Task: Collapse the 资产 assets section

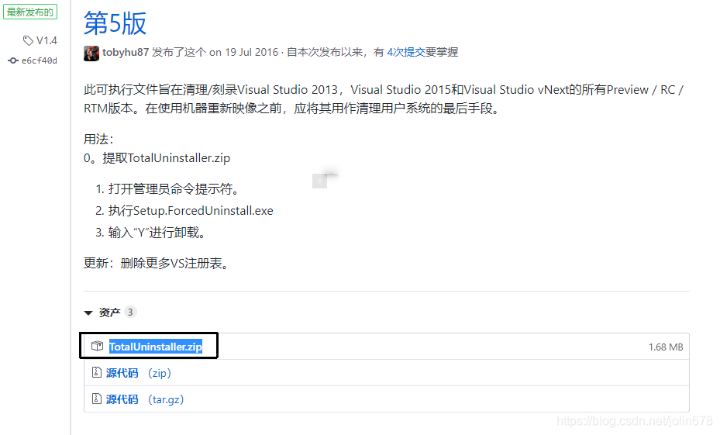Action: coord(88,312)
